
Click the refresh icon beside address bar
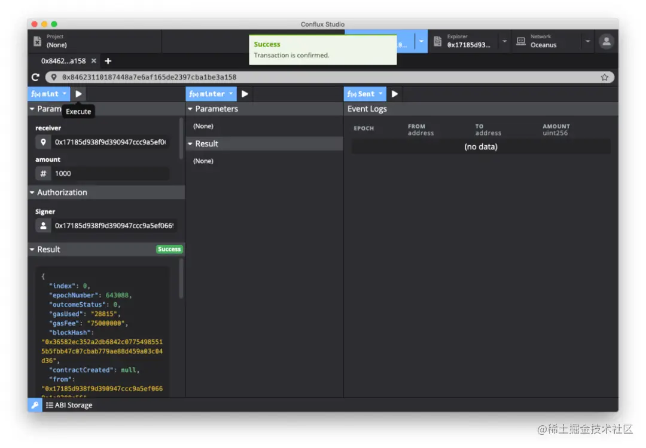pyautogui.click(x=36, y=77)
